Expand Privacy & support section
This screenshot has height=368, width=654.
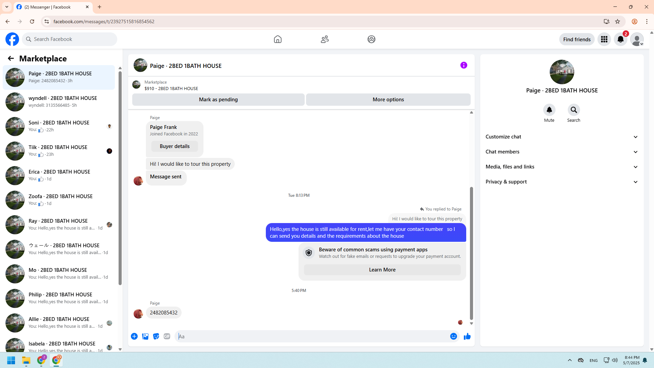562,182
